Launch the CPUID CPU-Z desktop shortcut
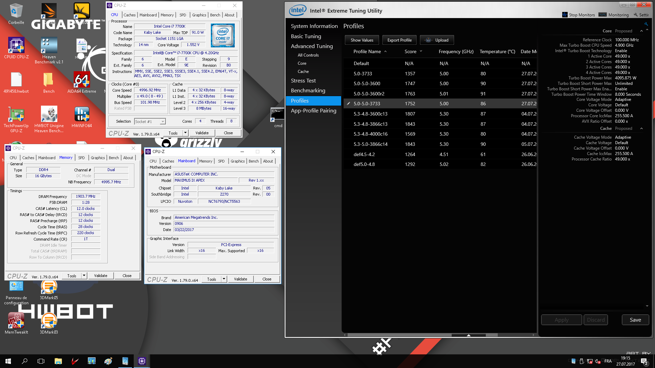This screenshot has height=368, width=655. (16, 48)
